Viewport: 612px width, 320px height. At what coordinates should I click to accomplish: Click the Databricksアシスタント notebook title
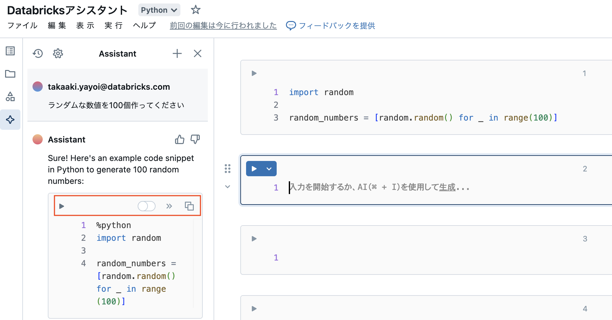click(67, 10)
